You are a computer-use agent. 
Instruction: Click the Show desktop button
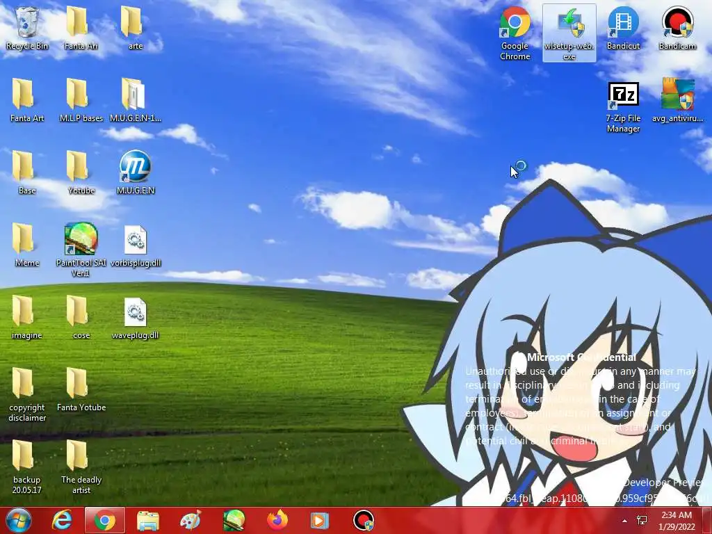[x=707, y=520]
